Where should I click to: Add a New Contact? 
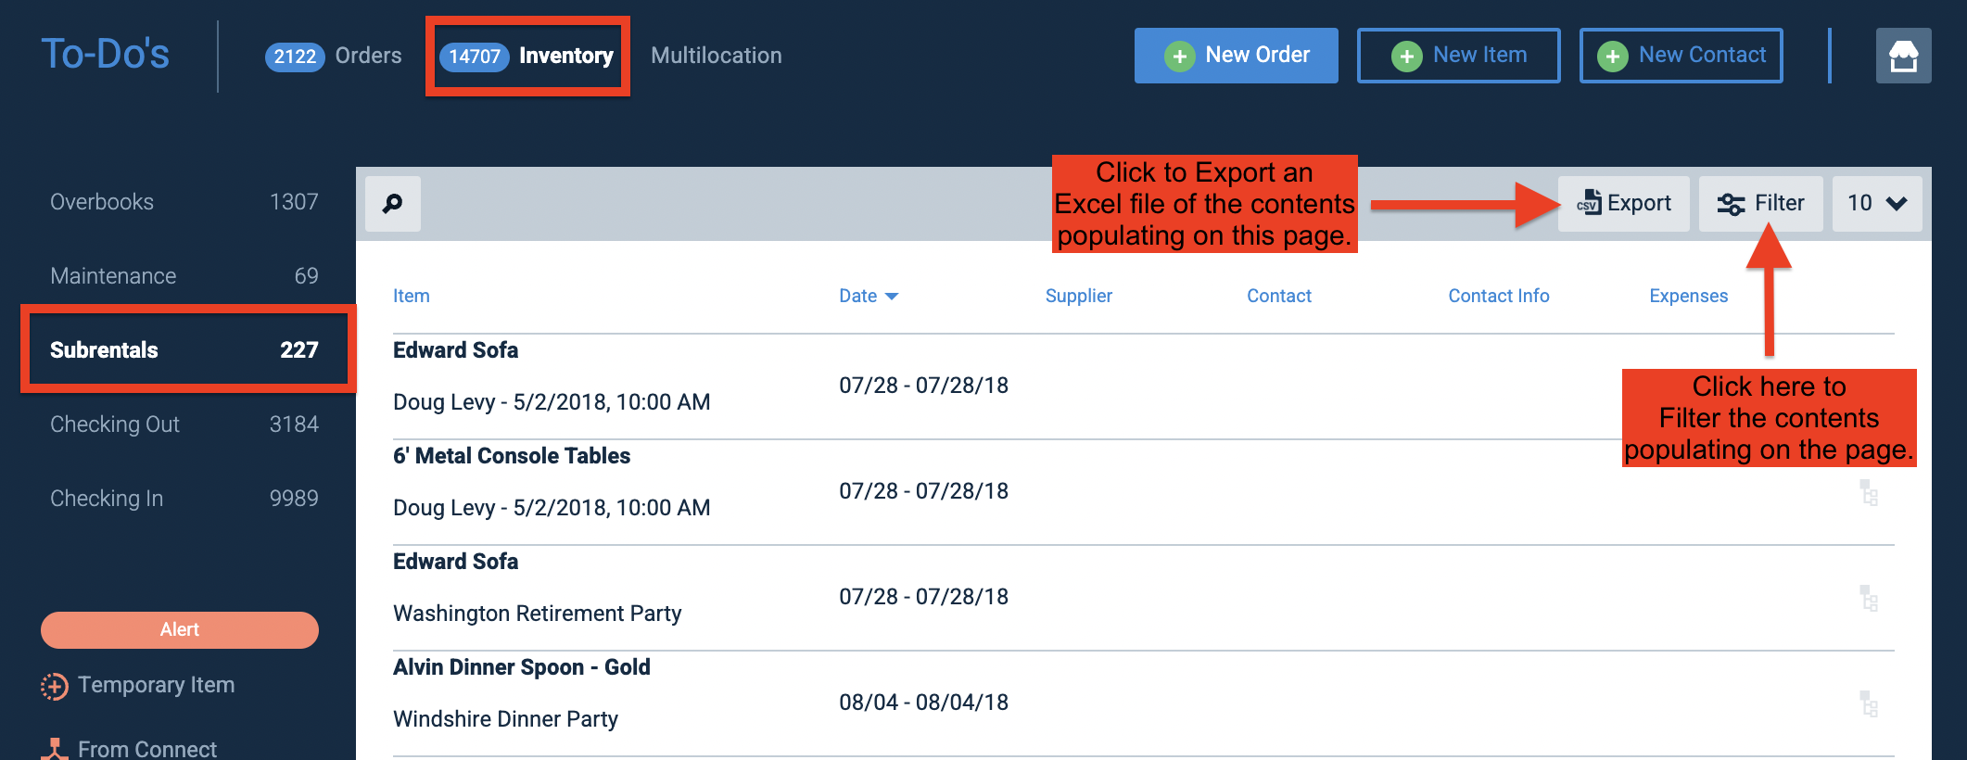(x=1681, y=56)
